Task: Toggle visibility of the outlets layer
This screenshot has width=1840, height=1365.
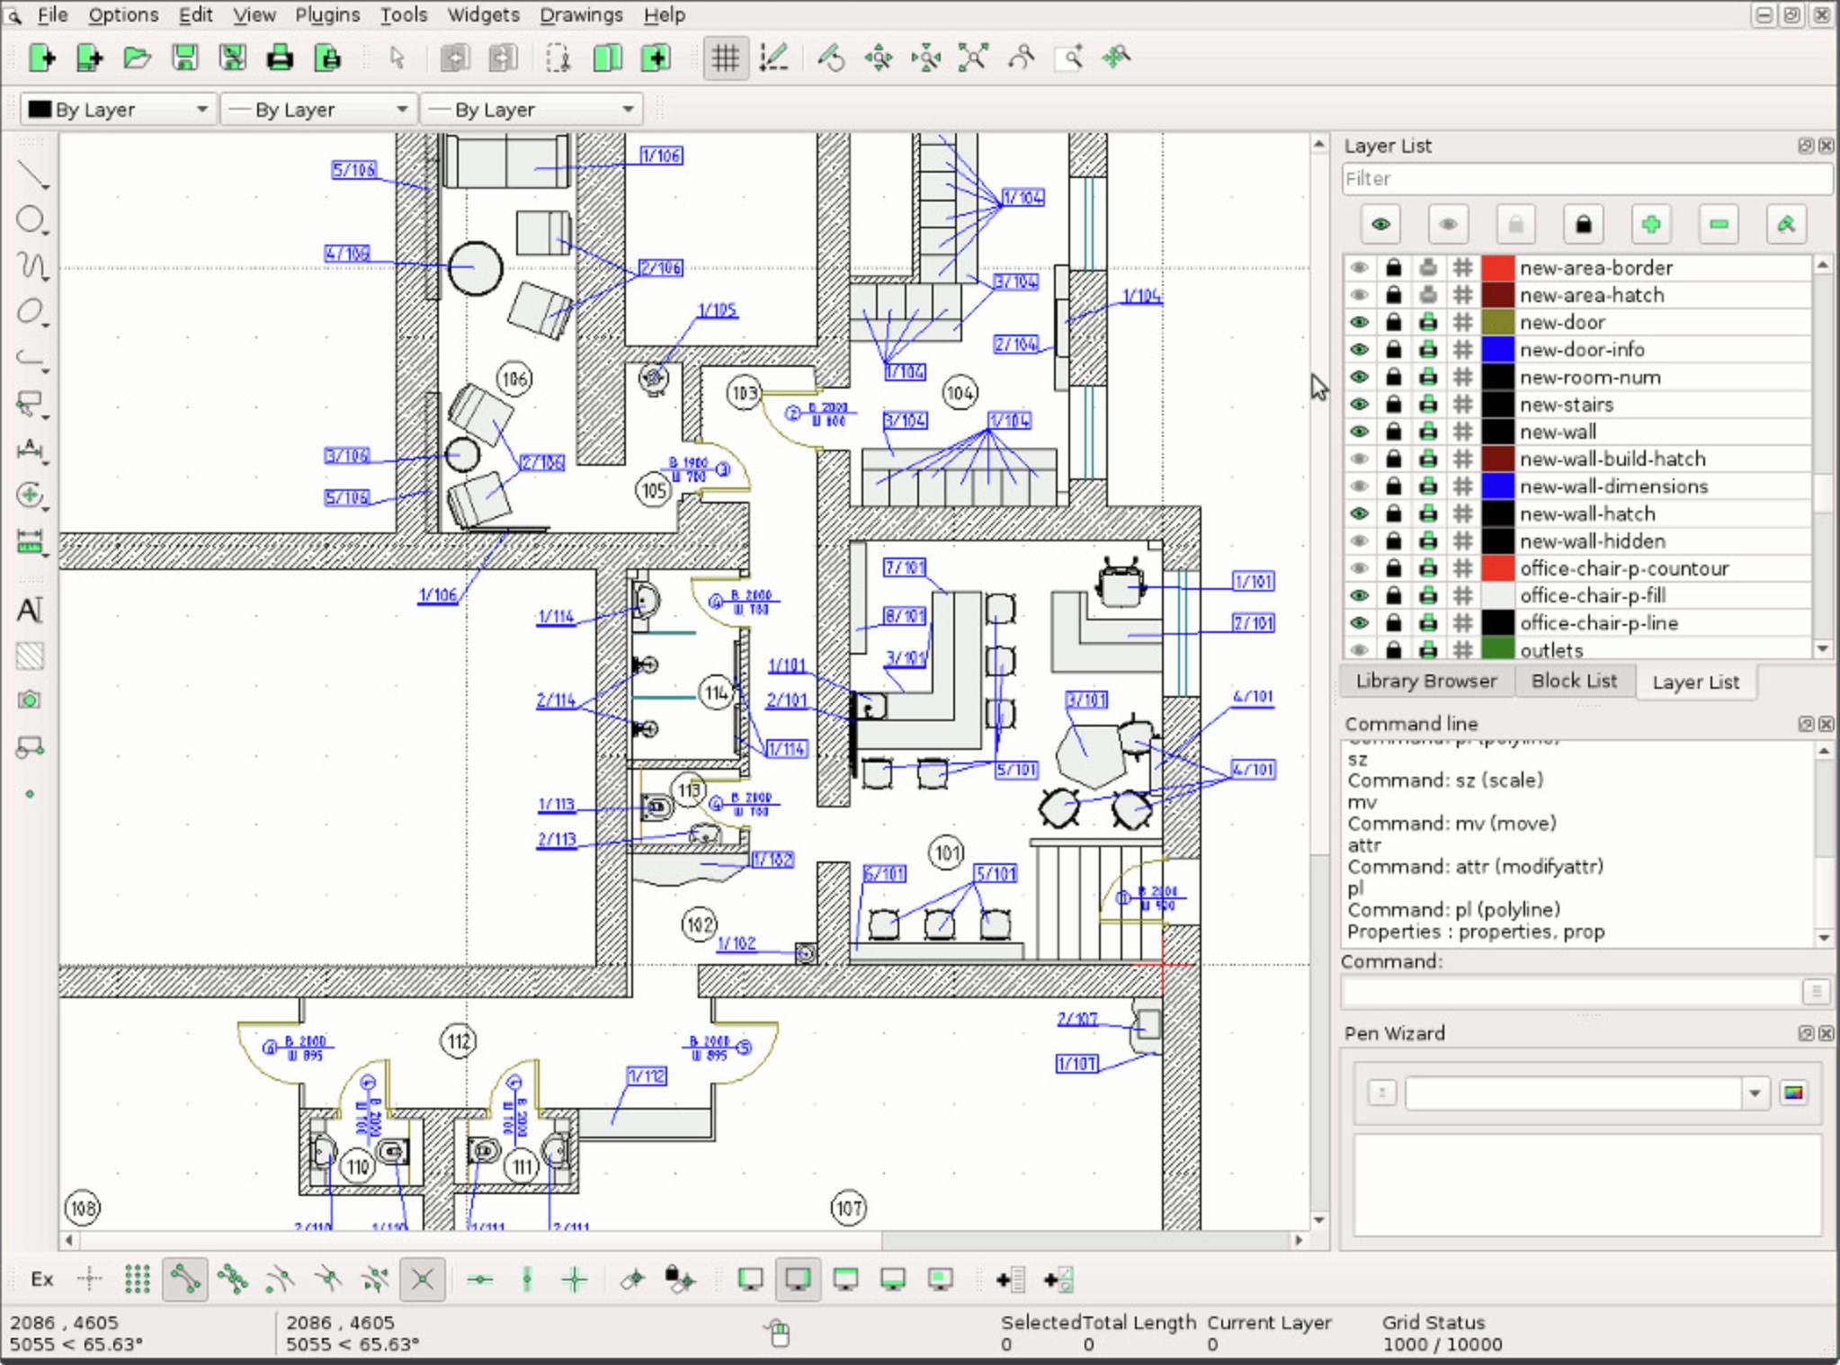Action: pyautogui.click(x=1358, y=649)
